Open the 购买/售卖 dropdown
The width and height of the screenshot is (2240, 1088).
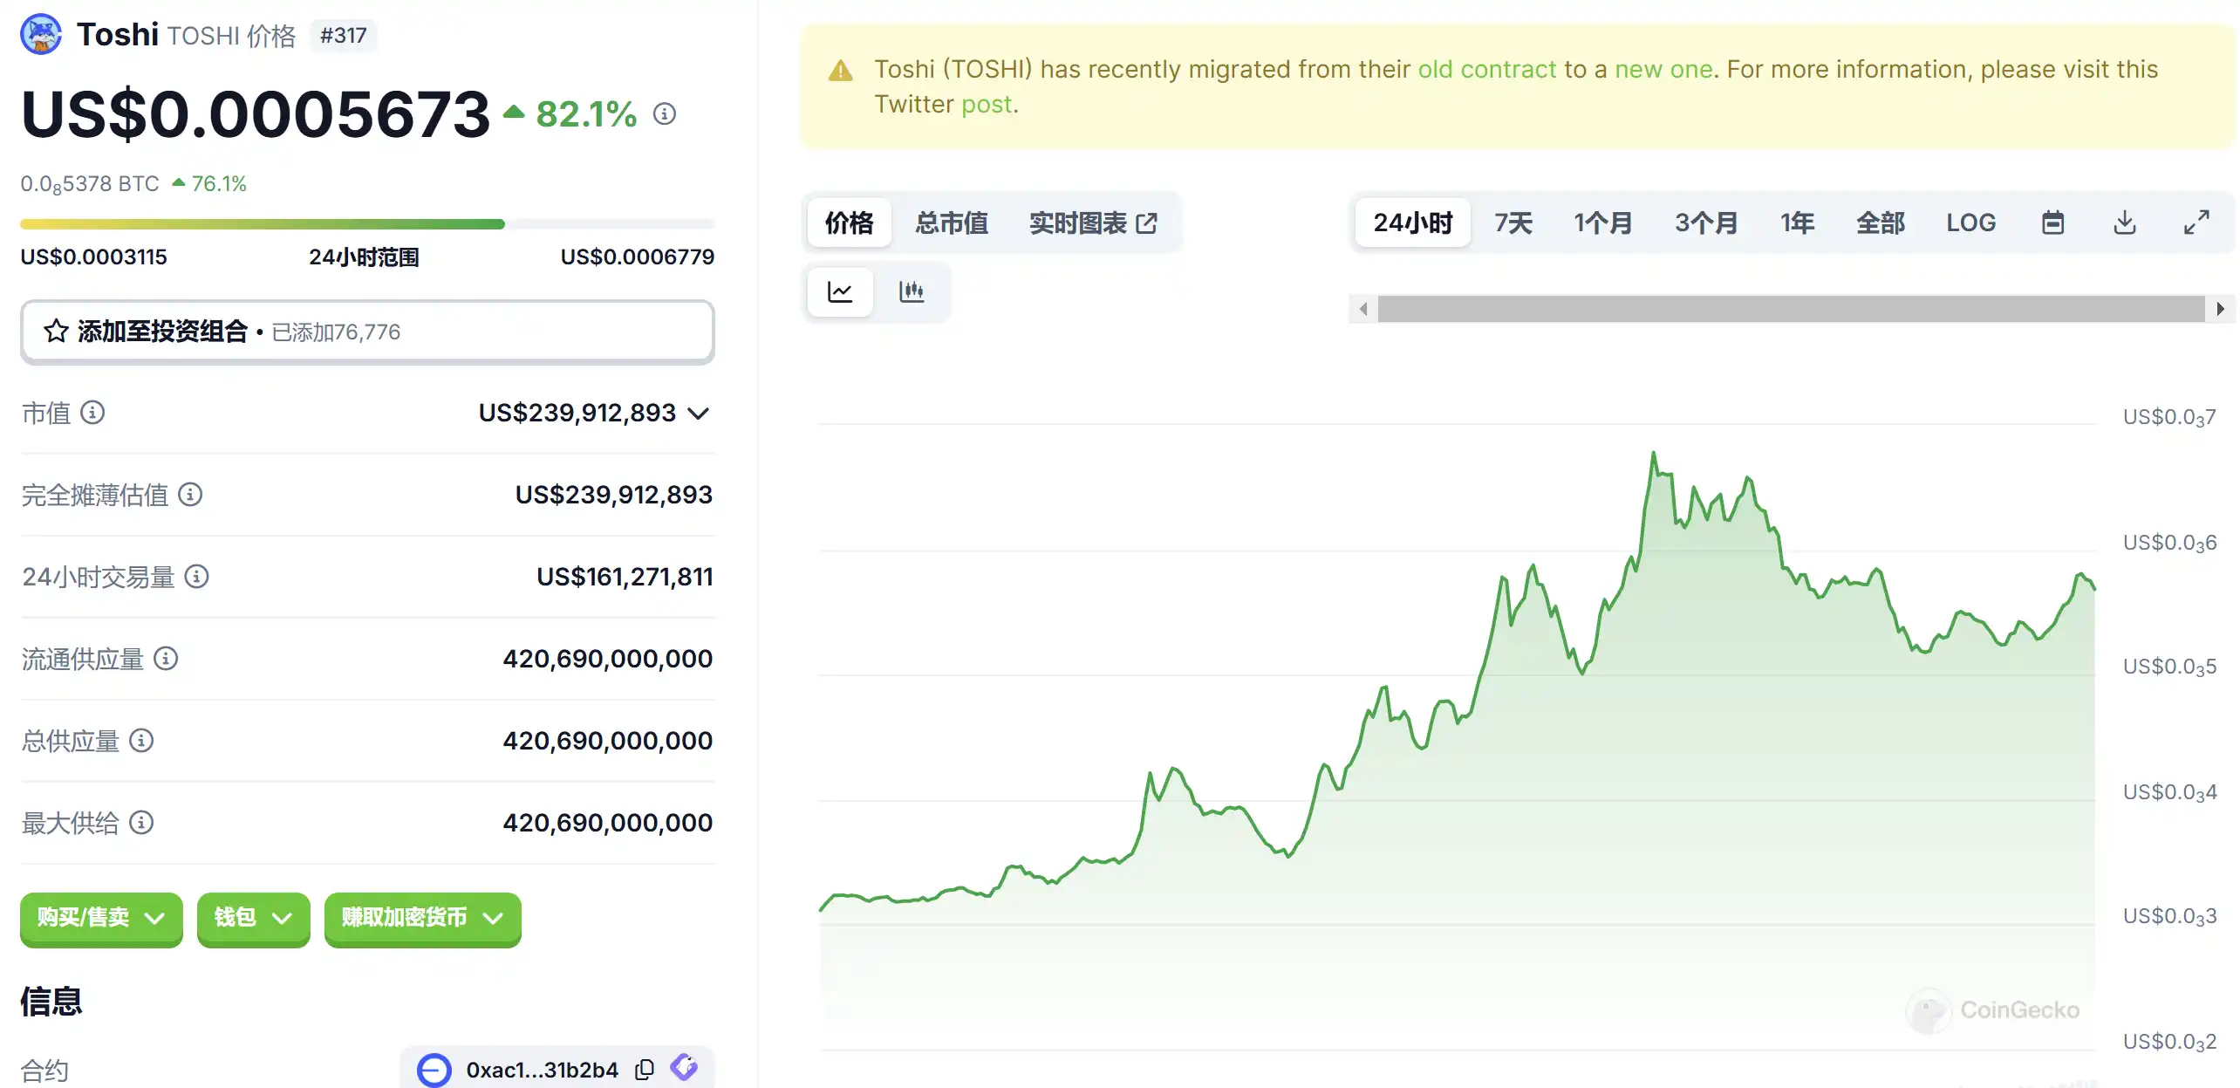101,918
